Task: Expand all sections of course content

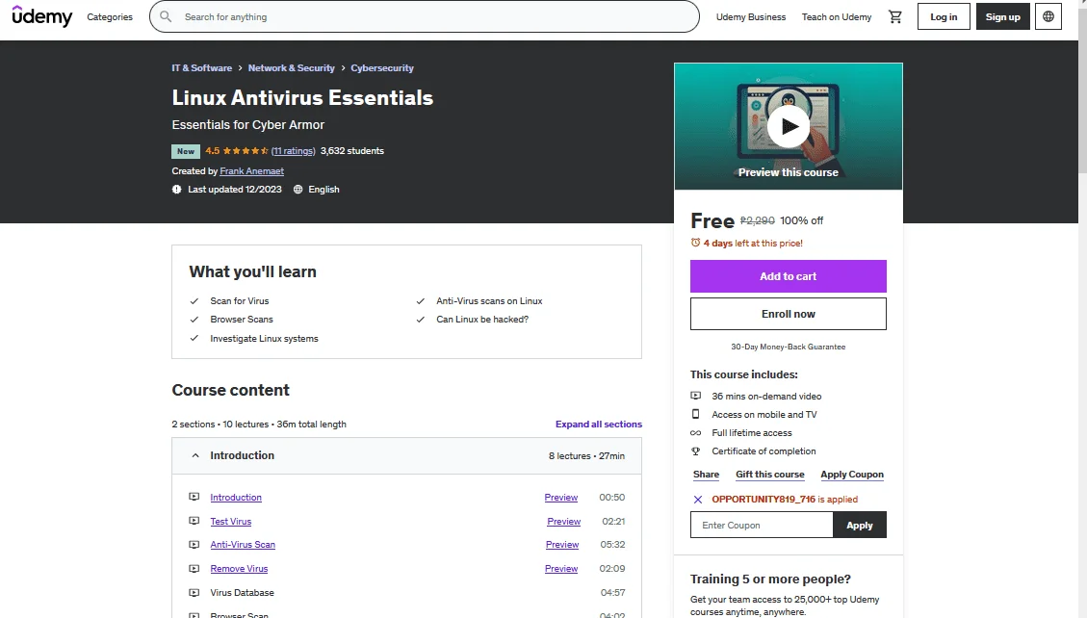Action: [598, 424]
